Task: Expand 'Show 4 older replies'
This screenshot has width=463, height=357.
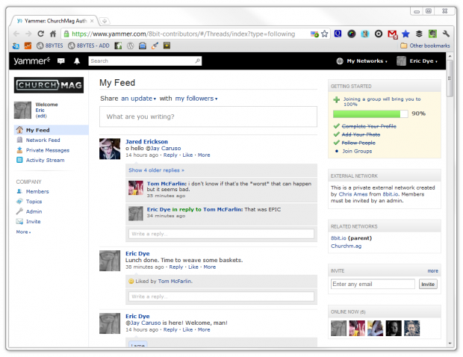Action: 156,170
